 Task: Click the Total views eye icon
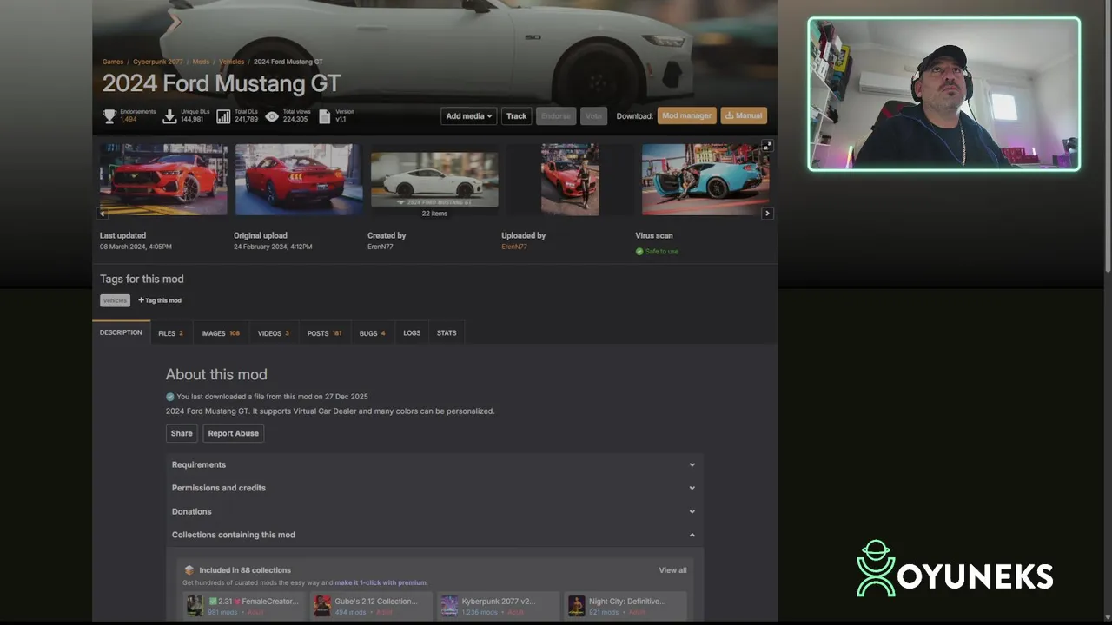coord(272,115)
